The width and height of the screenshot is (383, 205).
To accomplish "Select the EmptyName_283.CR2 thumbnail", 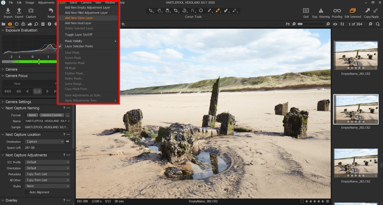I will pyautogui.click(x=356, y=163).
